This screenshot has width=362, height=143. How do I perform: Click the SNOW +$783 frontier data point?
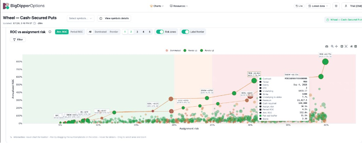pos(207,98)
